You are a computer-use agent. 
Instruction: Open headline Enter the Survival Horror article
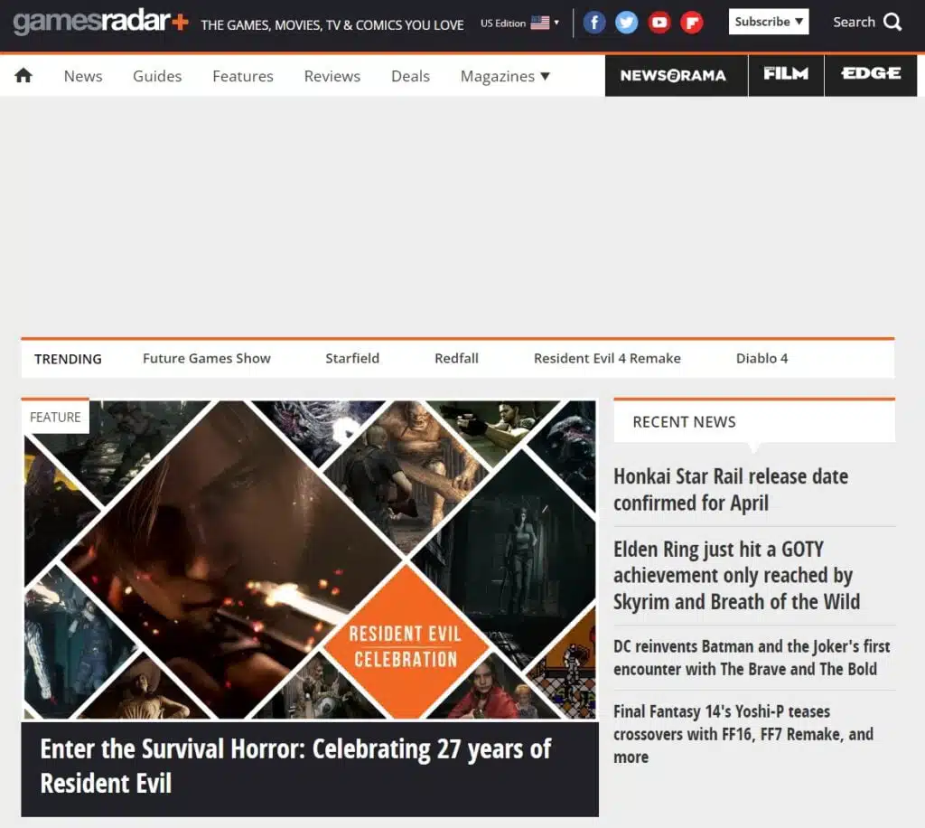pyautogui.click(x=295, y=766)
